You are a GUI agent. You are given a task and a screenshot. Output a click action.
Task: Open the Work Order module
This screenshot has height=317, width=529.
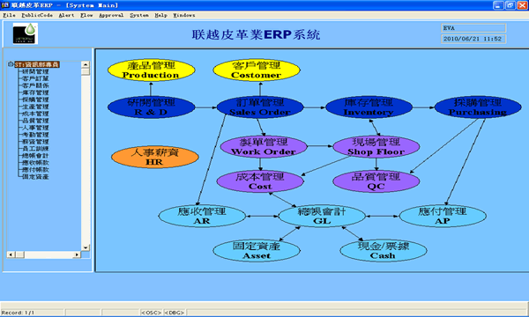click(x=264, y=147)
